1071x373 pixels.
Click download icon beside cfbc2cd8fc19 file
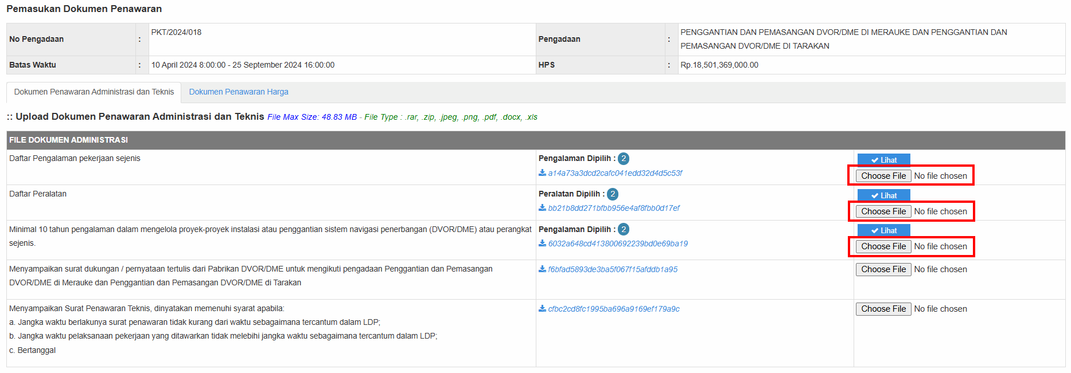[x=542, y=309]
